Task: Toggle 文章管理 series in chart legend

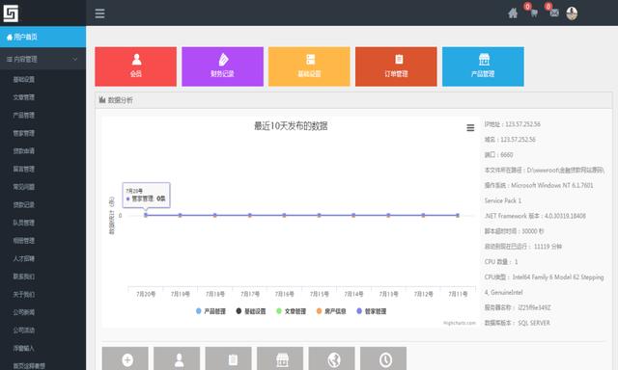Action: click(292, 311)
